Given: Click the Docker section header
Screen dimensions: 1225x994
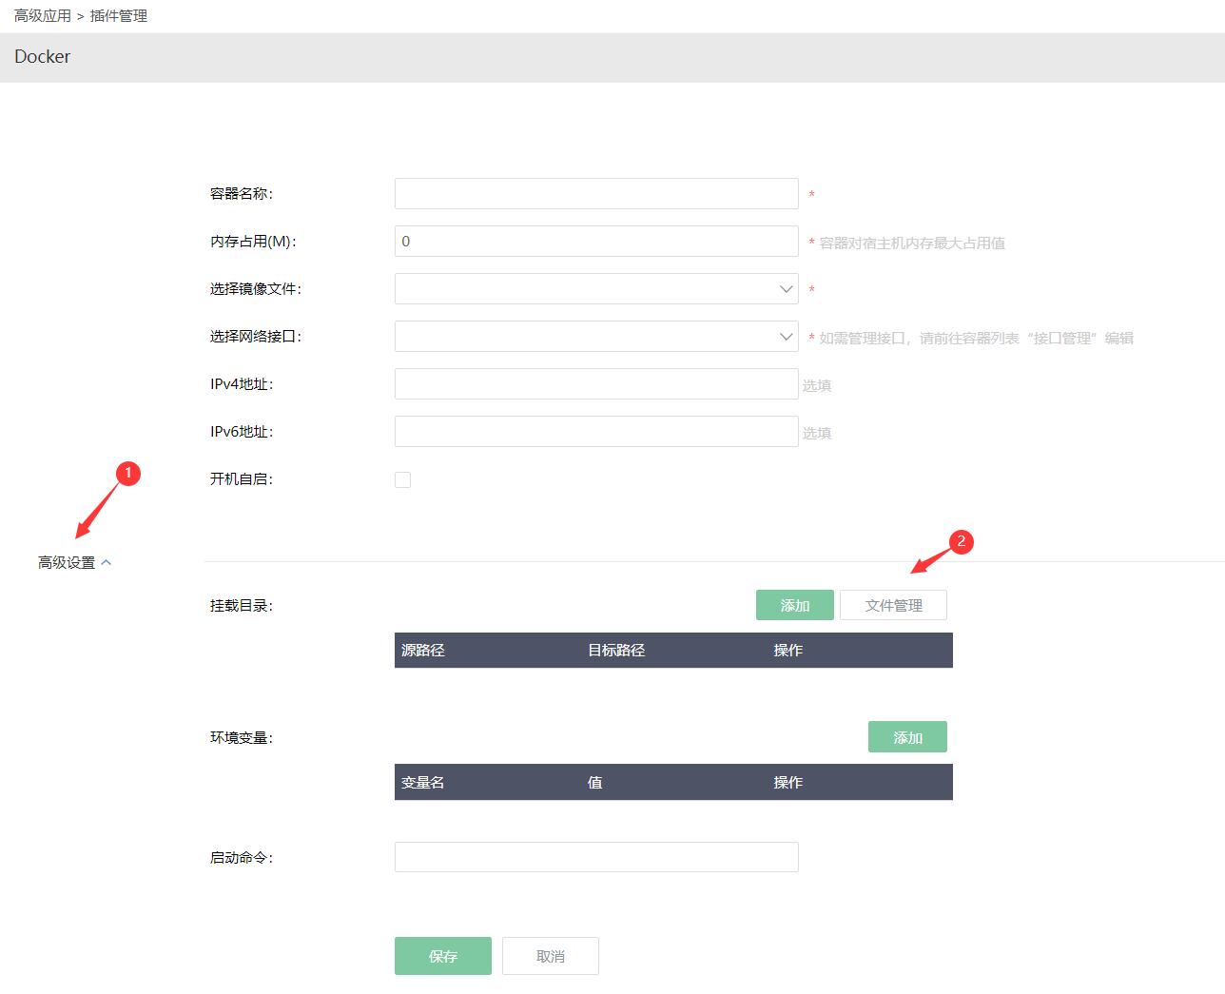Looking at the screenshot, I should pos(42,57).
